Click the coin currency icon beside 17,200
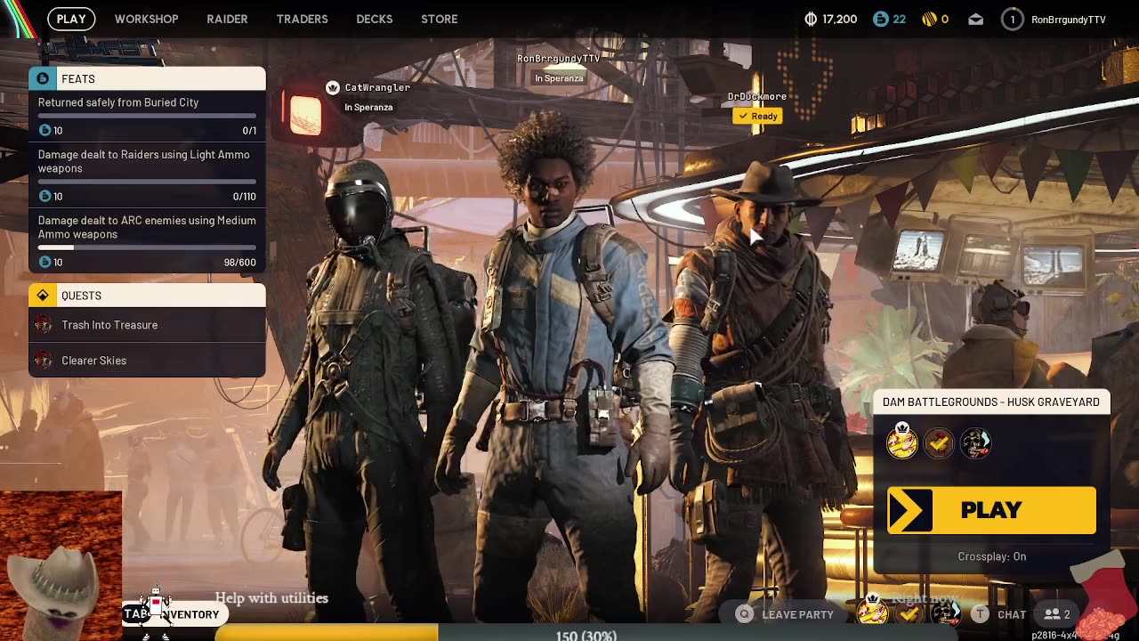This screenshot has height=641, width=1139. click(x=811, y=19)
